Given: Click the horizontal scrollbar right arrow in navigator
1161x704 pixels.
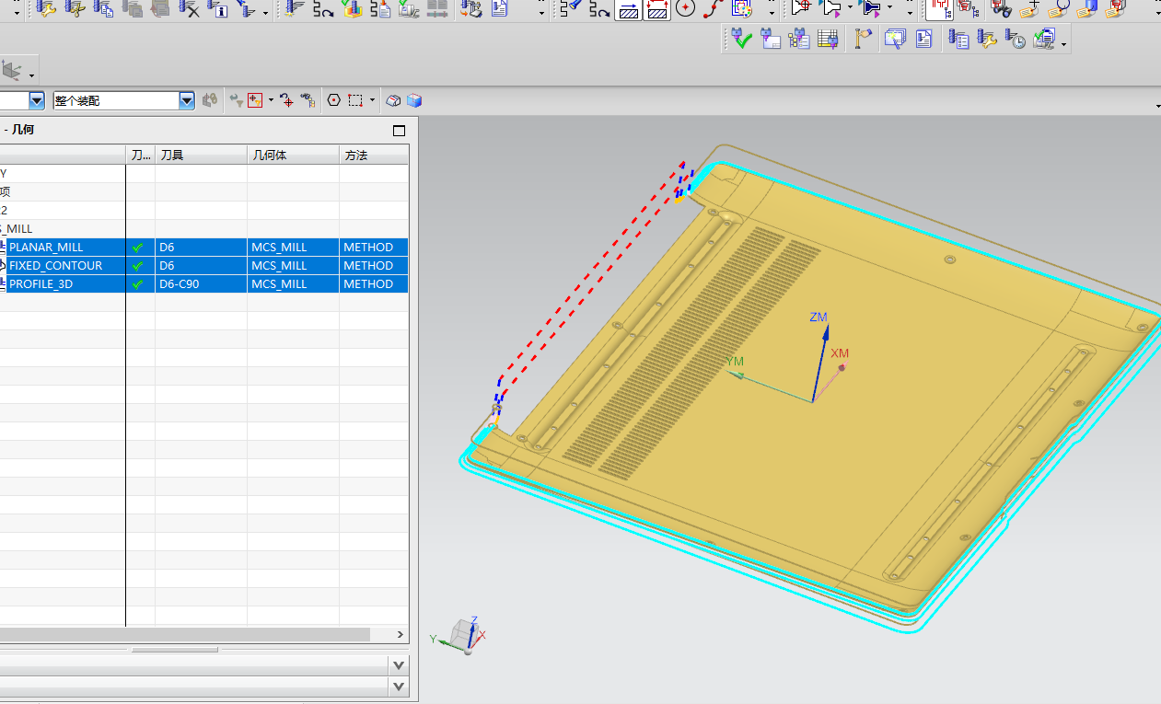Looking at the screenshot, I should click(401, 635).
